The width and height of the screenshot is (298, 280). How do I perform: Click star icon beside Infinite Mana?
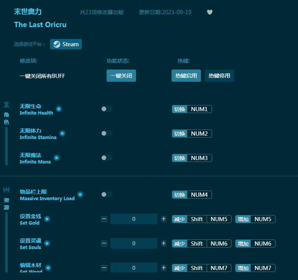point(57,158)
